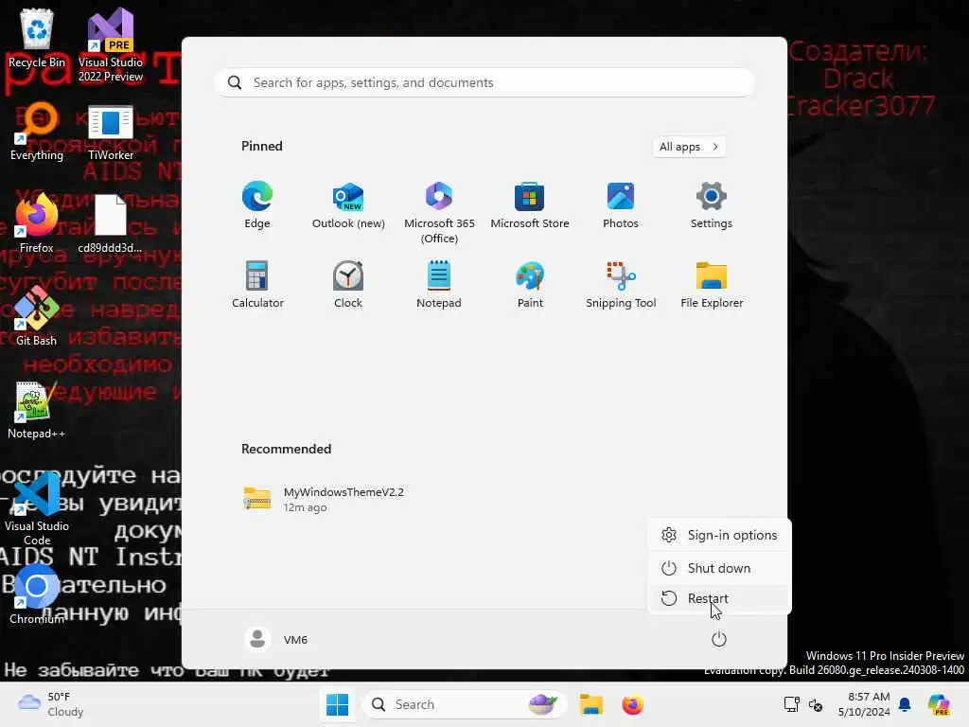Open Microsoft Store pinned icon
This screenshot has width=969, height=727.
click(x=530, y=205)
